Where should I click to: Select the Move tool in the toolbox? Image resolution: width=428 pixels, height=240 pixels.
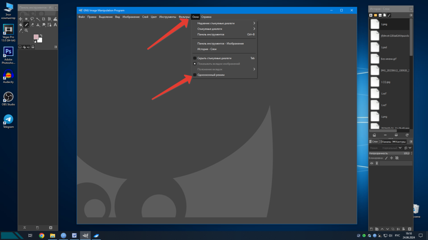tap(21, 19)
